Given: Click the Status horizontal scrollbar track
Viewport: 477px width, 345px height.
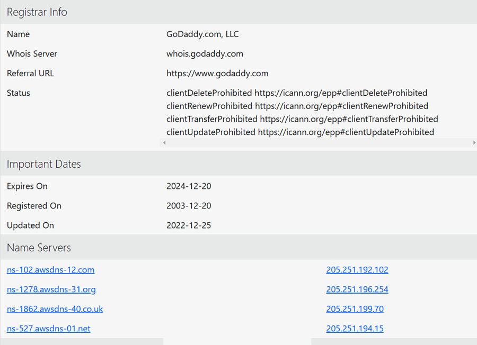Looking at the screenshot, I should coord(318,143).
